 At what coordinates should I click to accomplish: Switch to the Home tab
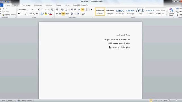[x=8, y=5]
